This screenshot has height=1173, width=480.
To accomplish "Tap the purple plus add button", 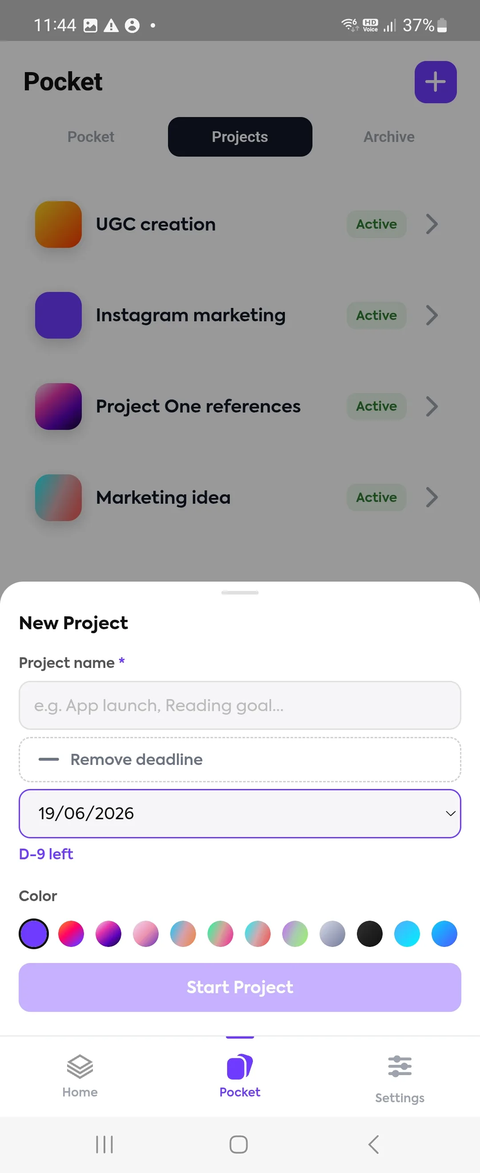I will [x=436, y=82].
